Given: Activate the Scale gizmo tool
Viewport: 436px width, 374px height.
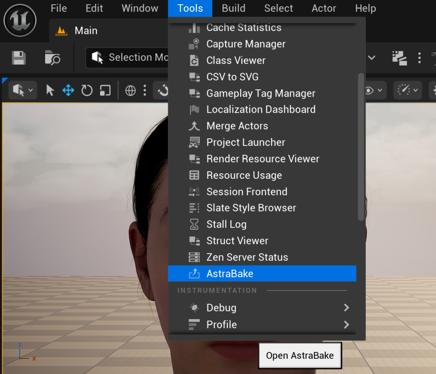Looking at the screenshot, I should pos(105,90).
